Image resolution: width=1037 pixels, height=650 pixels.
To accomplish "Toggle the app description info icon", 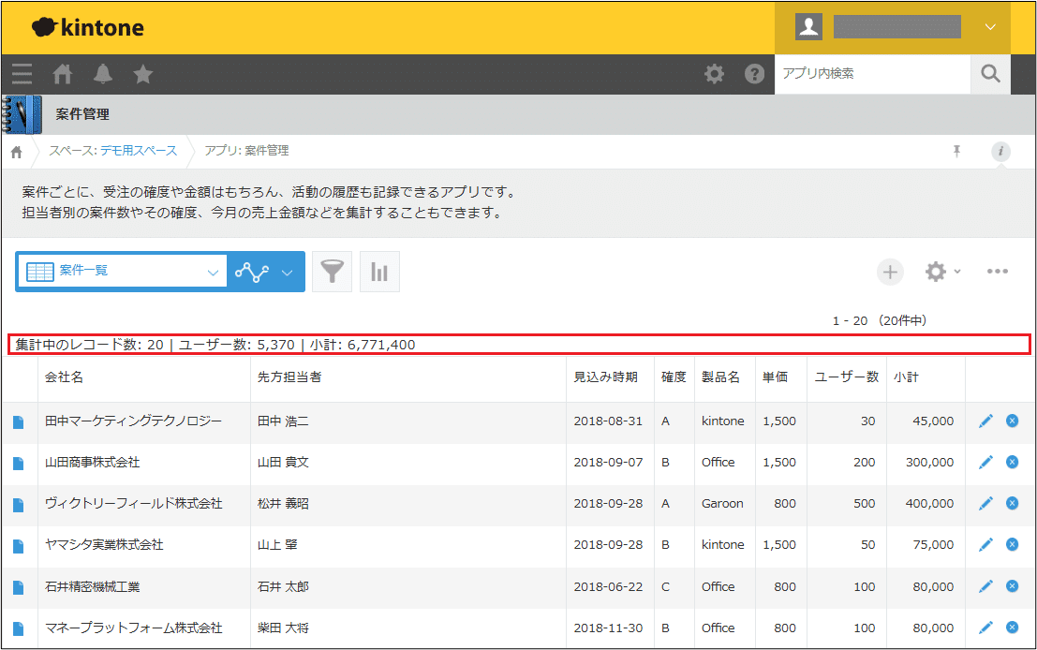I will click(x=1000, y=152).
